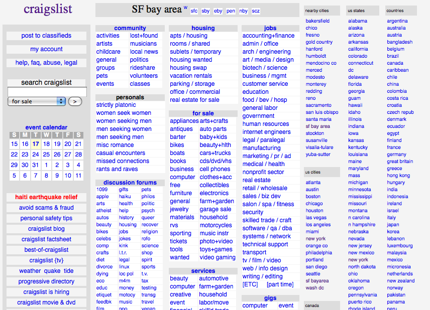The image size is (430, 310).
Task: Open lost+found in community
Action: click(144, 36)
